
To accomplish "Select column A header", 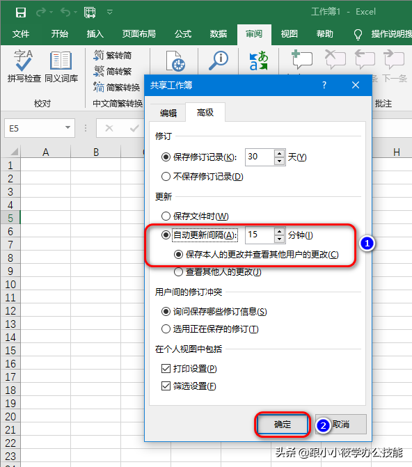I will [x=45, y=152].
